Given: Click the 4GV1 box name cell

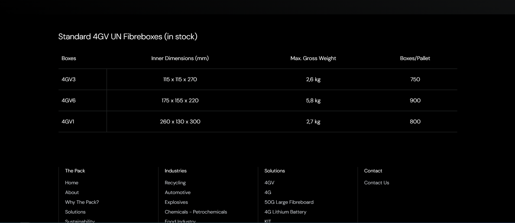Looking at the screenshot, I should pos(68,122).
